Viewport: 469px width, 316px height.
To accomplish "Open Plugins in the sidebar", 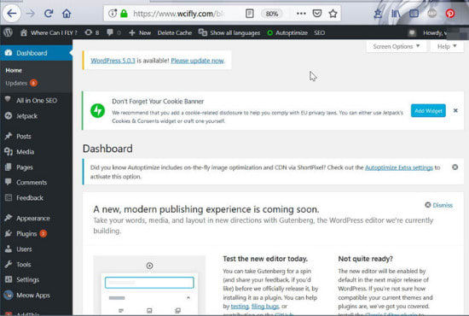I will (36, 234).
